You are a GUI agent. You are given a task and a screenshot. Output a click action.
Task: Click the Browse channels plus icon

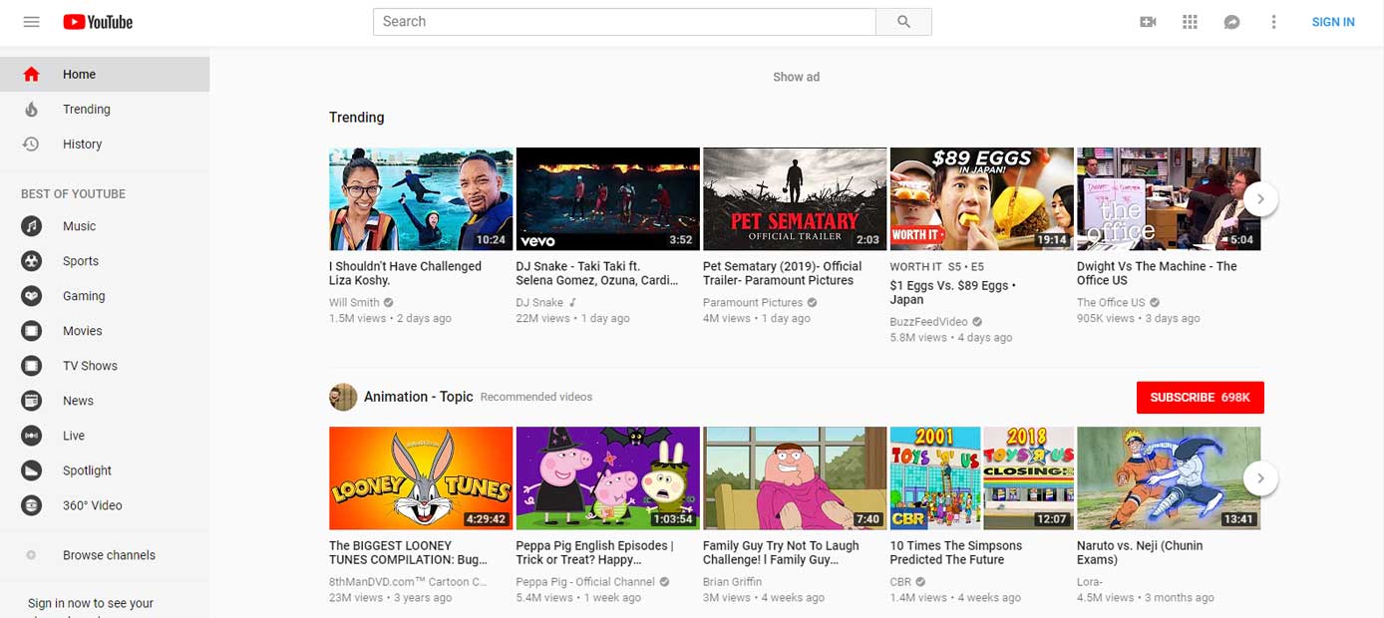click(x=31, y=555)
